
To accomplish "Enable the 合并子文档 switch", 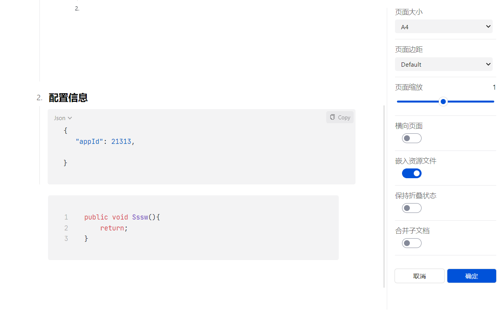I will [x=411, y=243].
